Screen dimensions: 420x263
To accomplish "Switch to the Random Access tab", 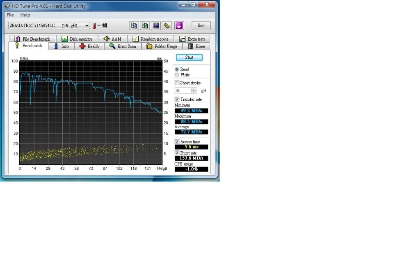I will [151, 39].
